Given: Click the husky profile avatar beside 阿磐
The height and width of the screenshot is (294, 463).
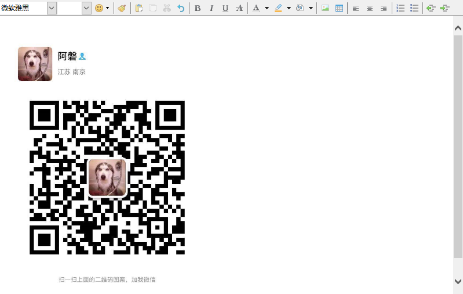Looking at the screenshot, I should click(35, 64).
